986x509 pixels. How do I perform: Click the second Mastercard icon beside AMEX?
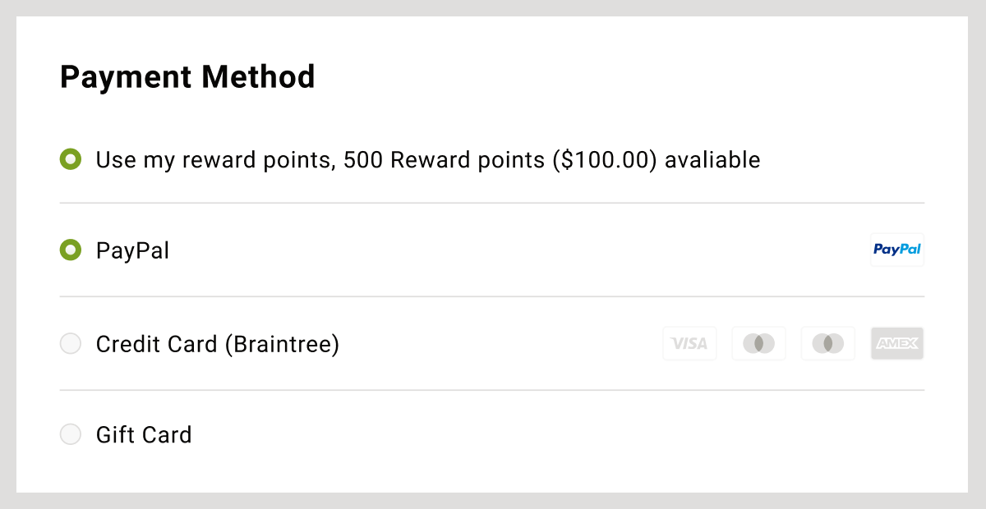[827, 343]
